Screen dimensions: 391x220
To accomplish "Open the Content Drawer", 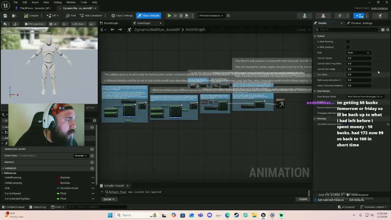I will pos(13,207).
